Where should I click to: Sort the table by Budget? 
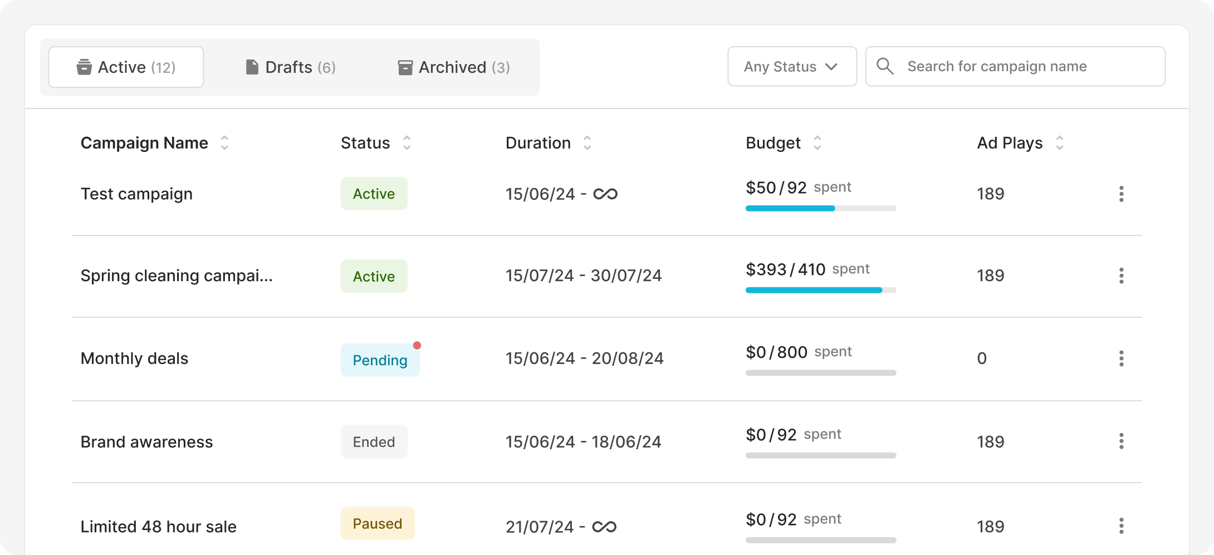(817, 143)
